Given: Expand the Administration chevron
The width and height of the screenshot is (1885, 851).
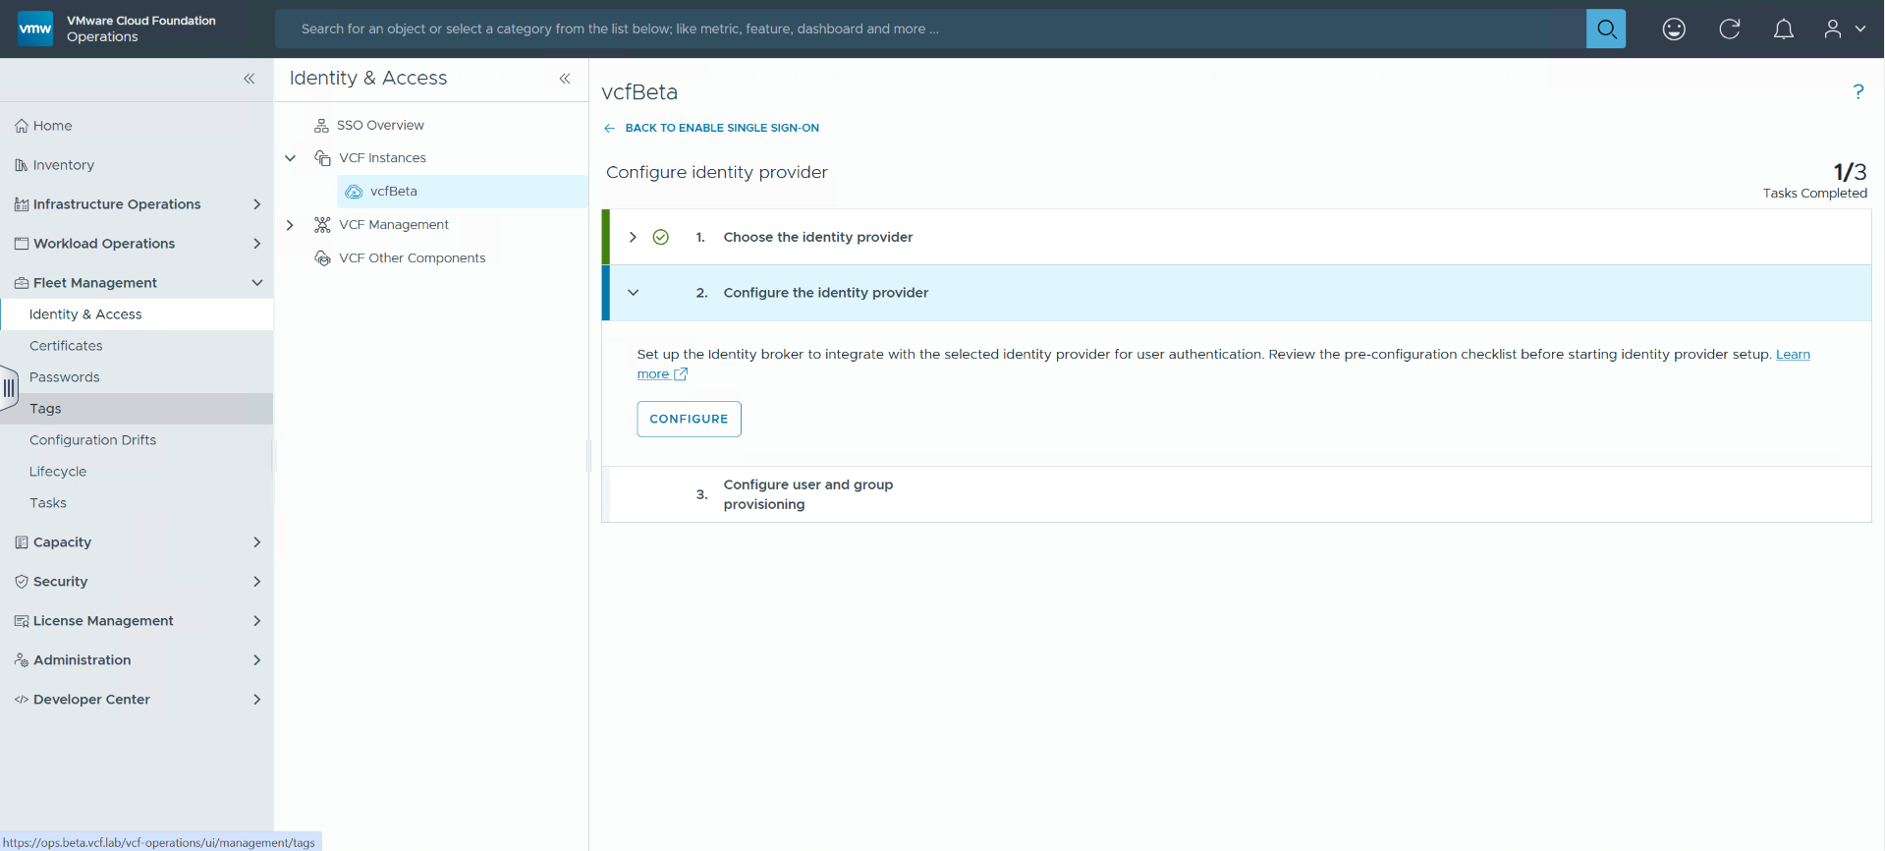Looking at the screenshot, I should pyautogui.click(x=257, y=660).
